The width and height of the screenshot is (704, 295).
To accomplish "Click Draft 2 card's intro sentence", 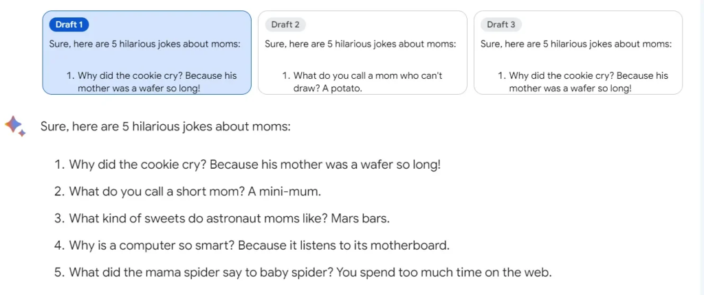I will [360, 44].
